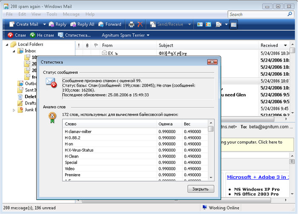Sort word list by Оценка column
Image resolution: width=298 pixels, height=214 pixels.
coord(169,124)
